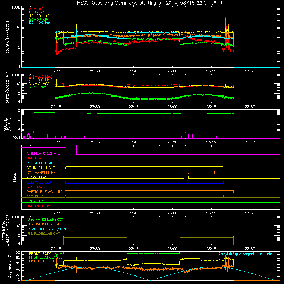The height and width of the screenshot is (284, 284).
Task: Click the REAR_DEC_WEIGHT legend label
Action: [x=44, y=234]
